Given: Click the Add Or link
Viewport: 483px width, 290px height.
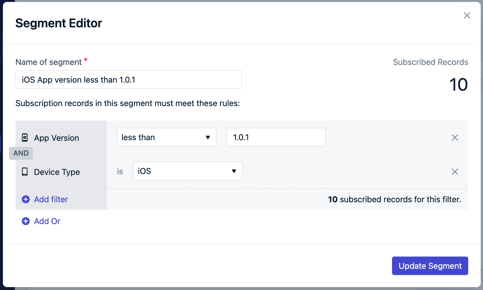Looking at the screenshot, I should [x=47, y=221].
